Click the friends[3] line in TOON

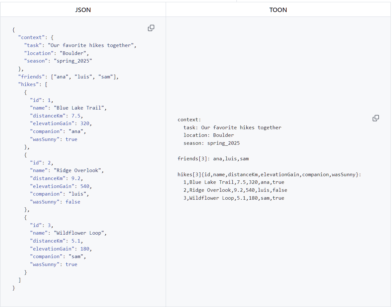click(x=213, y=159)
